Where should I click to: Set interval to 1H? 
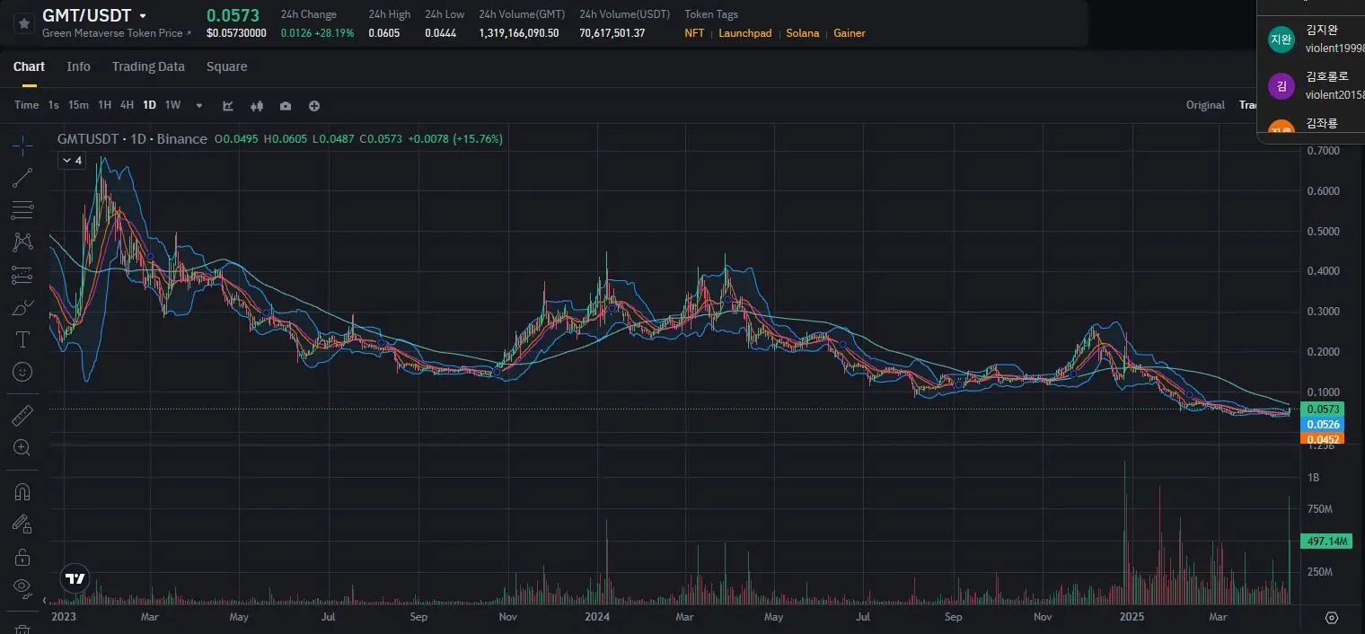pos(104,105)
